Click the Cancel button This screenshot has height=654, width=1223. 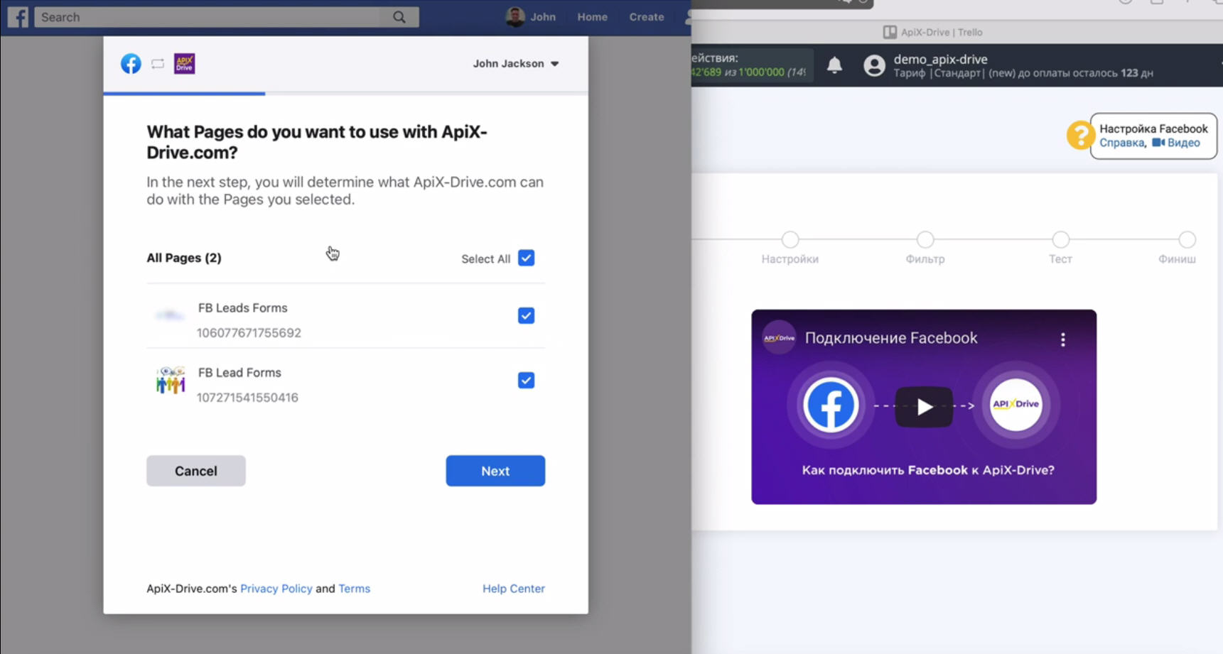pyautogui.click(x=196, y=471)
